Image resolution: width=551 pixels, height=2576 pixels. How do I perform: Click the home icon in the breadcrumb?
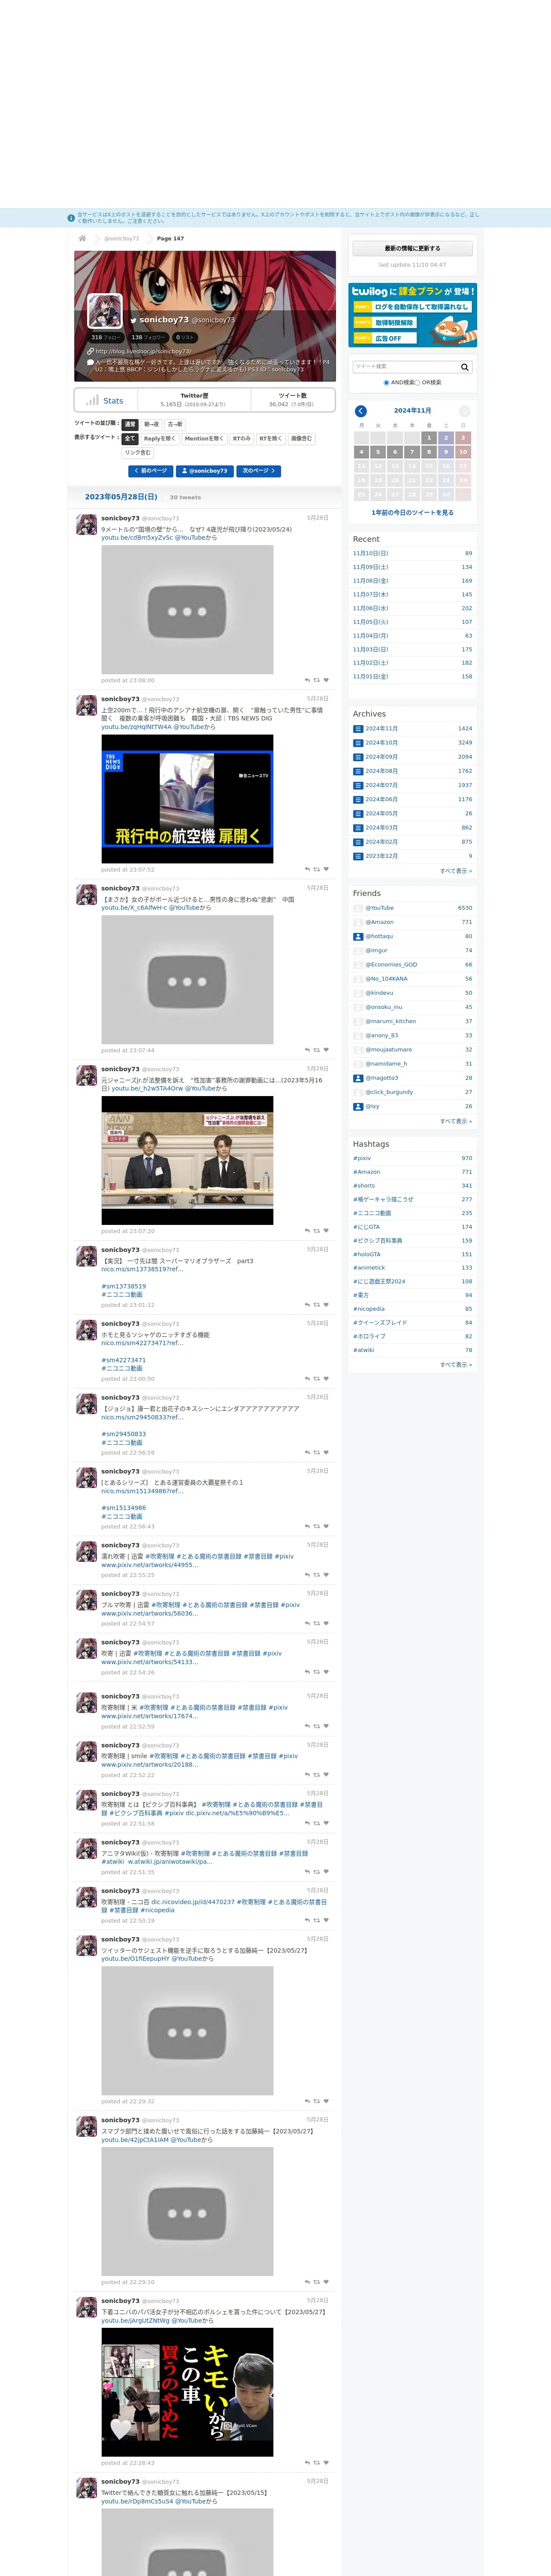[82, 238]
